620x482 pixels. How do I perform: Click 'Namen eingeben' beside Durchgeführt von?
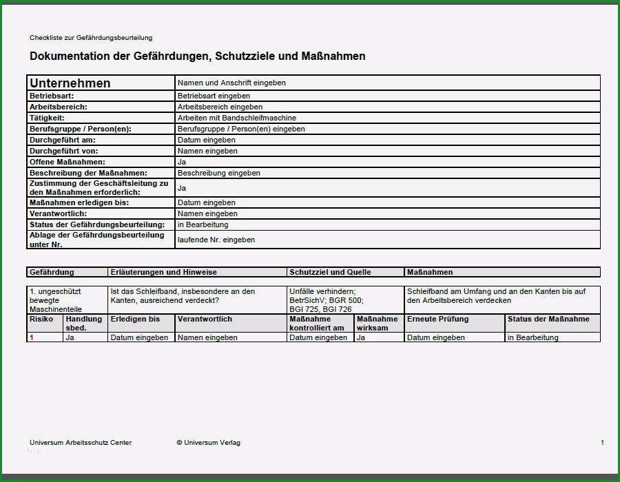[387, 151]
